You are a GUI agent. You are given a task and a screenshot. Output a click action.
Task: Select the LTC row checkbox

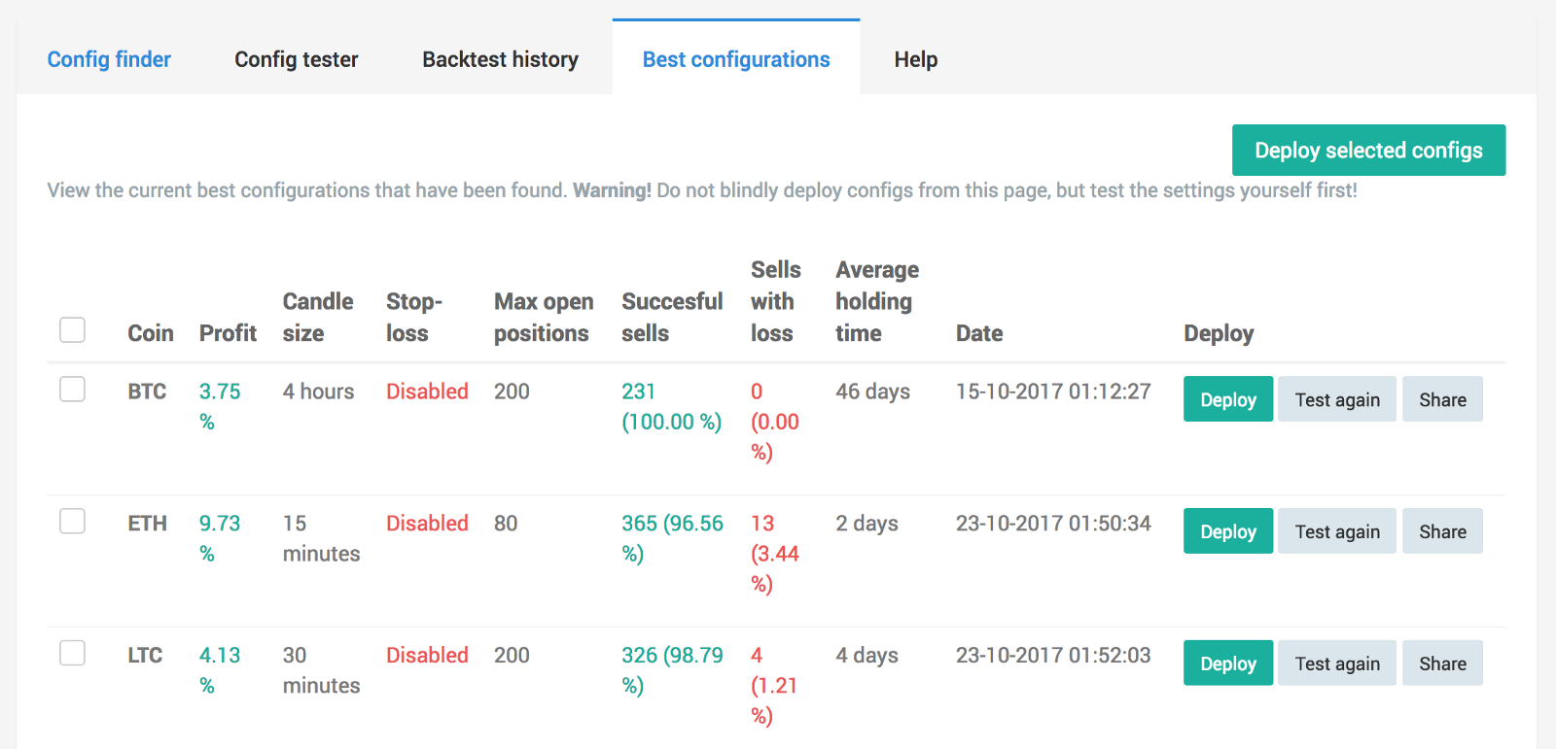73,653
